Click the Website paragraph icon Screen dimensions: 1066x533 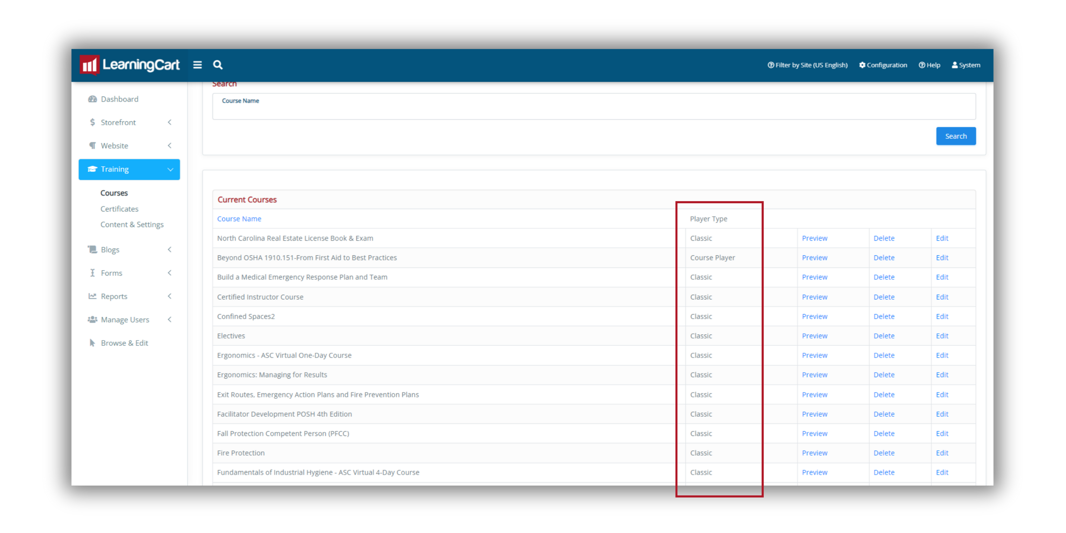coord(92,146)
